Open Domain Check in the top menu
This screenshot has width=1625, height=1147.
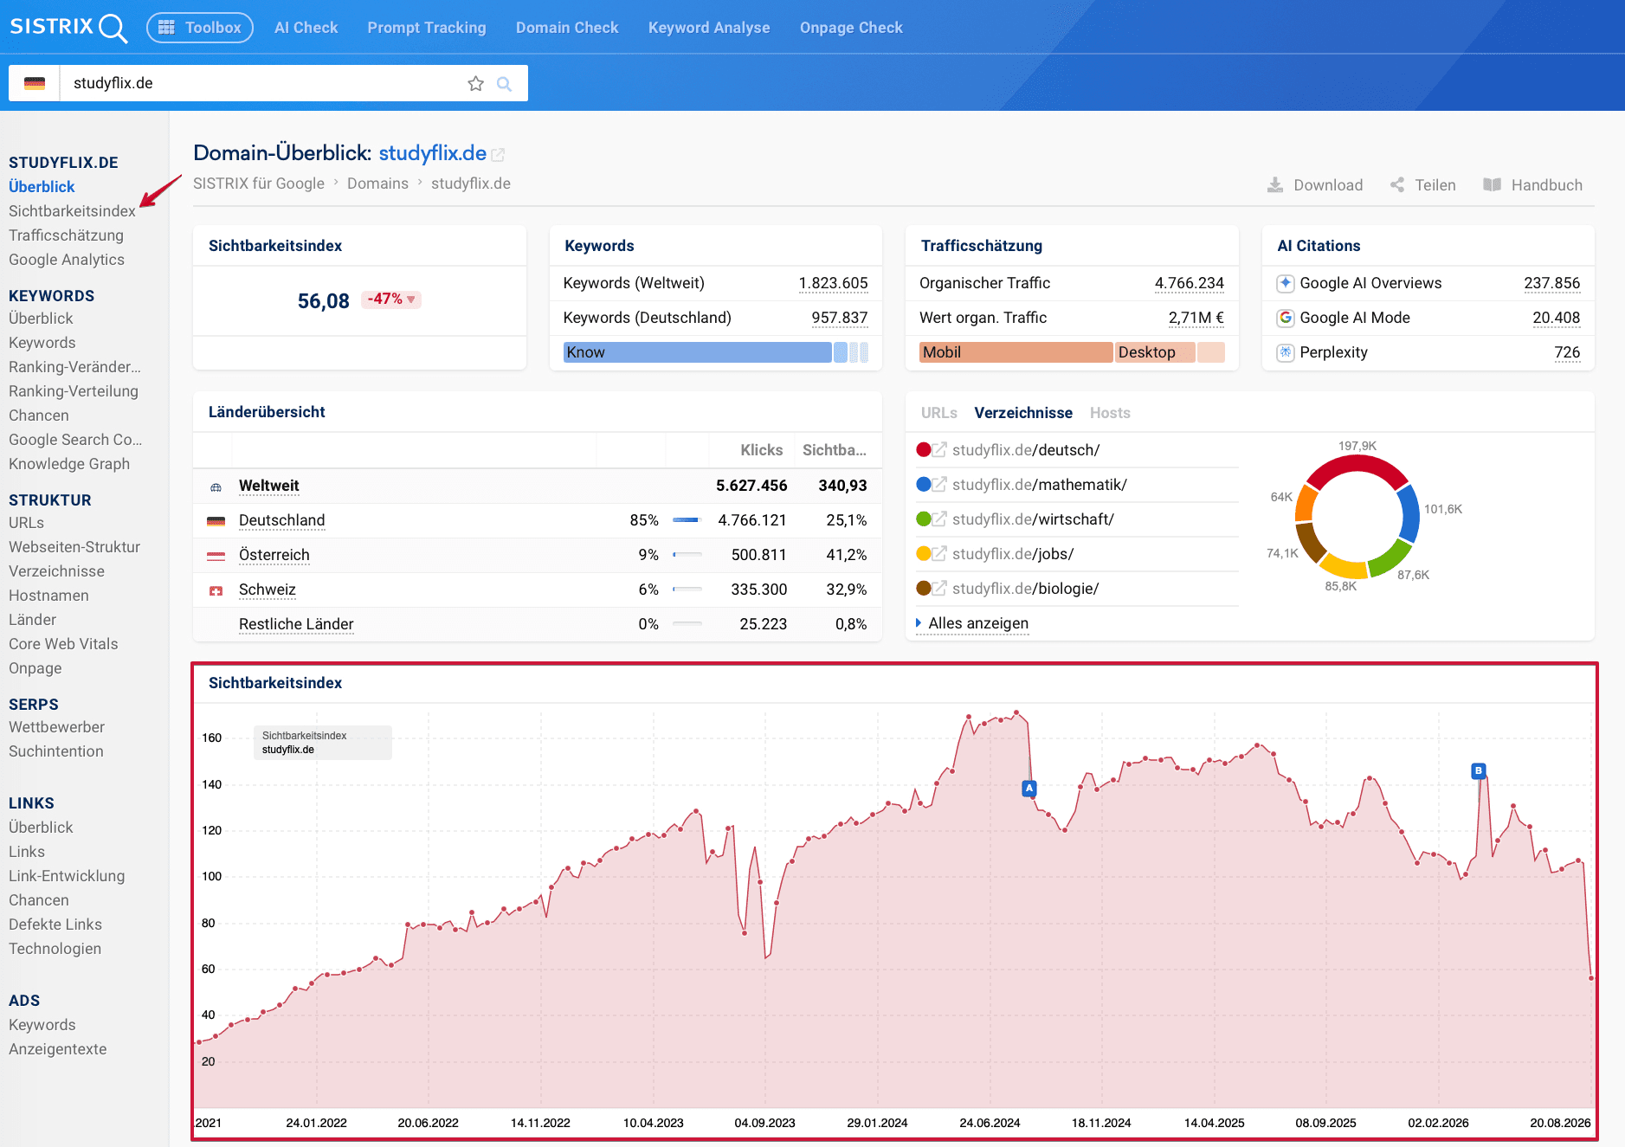(x=567, y=28)
